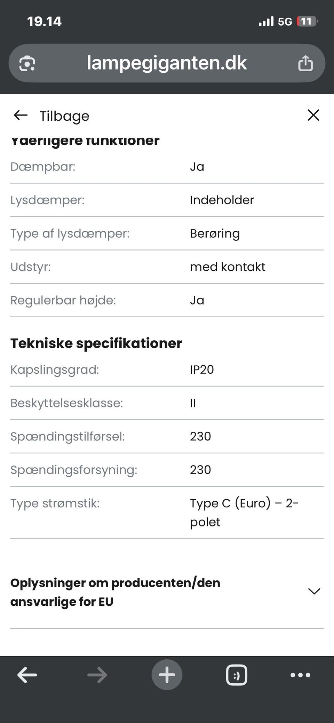The image size is (334, 723).
Task: Open the tab switcher icon
Action: click(x=237, y=675)
